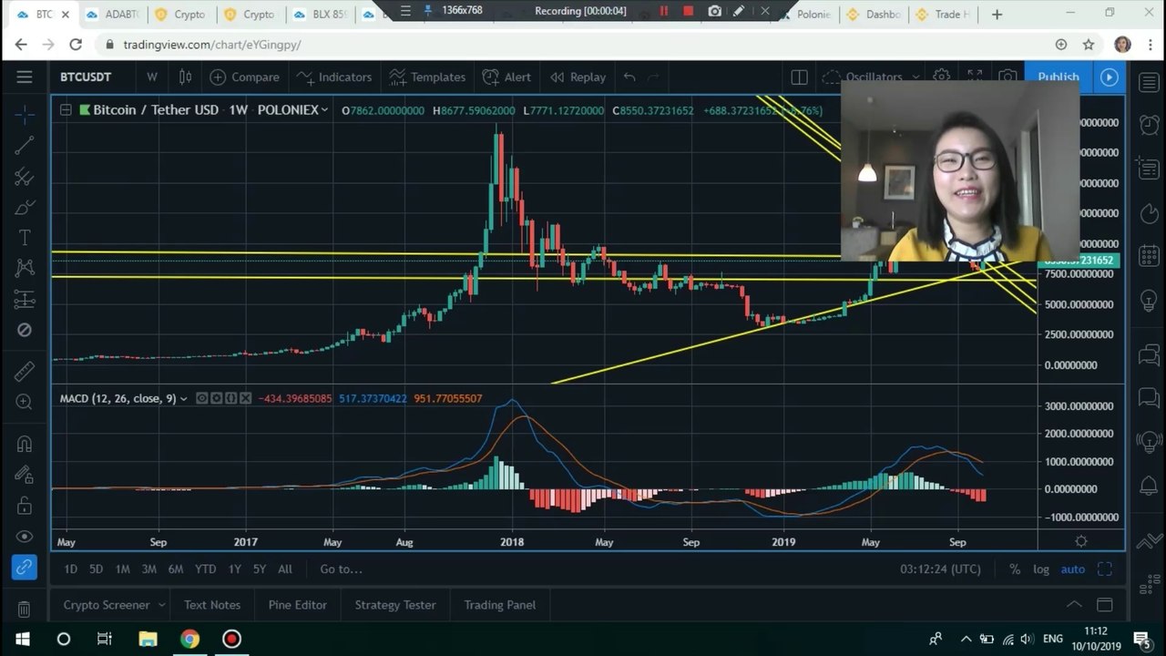This screenshot has width=1166, height=656.
Task: Set chart range to All
Action: coord(285,569)
